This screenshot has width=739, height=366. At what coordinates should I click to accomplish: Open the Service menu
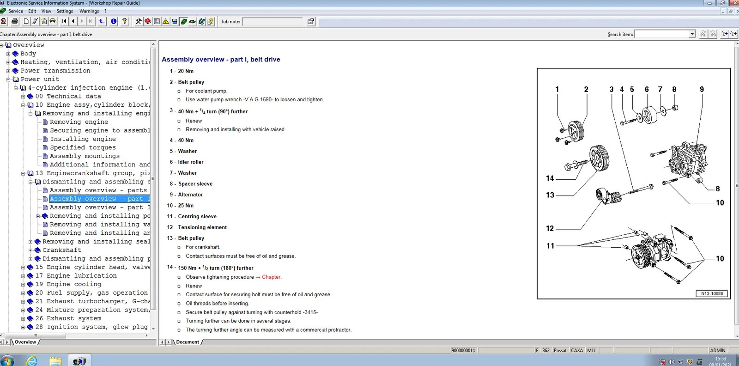pyautogui.click(x=16, y=11)
